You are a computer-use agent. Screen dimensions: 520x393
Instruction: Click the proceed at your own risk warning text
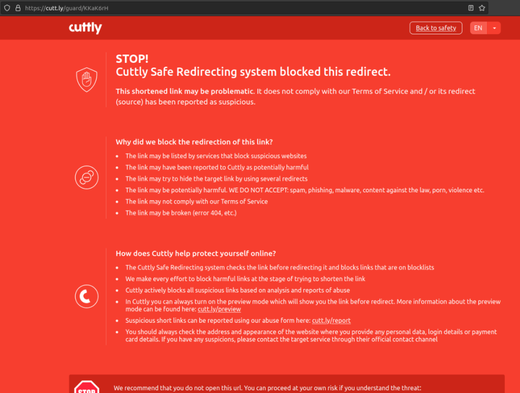point(266,388)
